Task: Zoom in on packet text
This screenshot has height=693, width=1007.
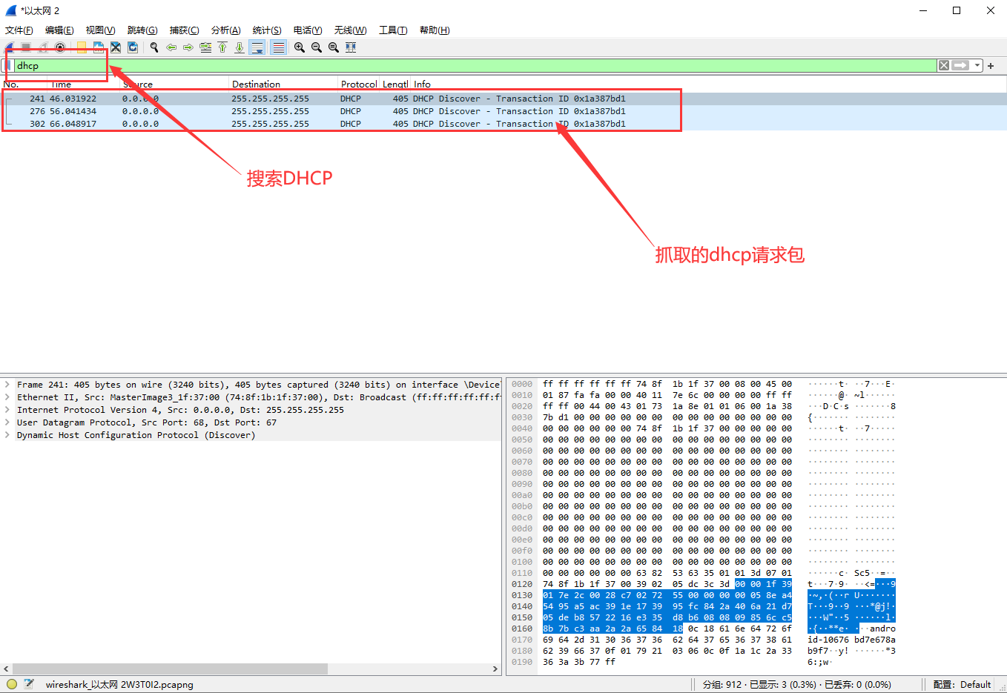Action: 300,47
